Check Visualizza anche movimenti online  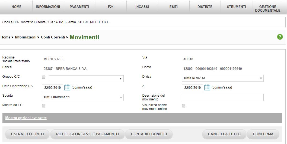pyautogui.click(x=184, y=106)
